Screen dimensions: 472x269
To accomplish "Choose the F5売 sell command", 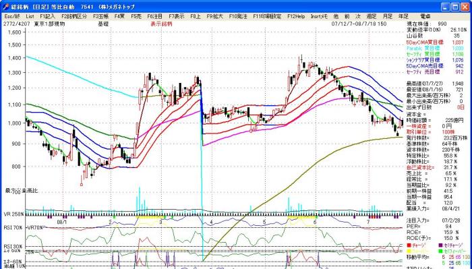I will (x=136, y=17).
